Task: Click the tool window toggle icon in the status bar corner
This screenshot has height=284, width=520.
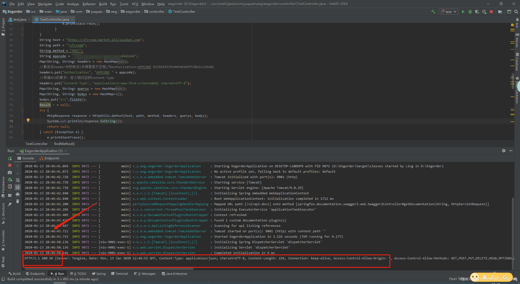Action: tap(3, 279)
